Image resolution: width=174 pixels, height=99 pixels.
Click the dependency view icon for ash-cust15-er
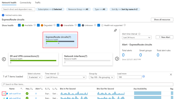tap(4, 94)
